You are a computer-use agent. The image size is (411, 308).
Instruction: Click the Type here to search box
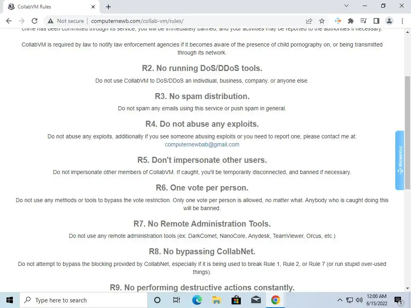click(x=83, y=300)
